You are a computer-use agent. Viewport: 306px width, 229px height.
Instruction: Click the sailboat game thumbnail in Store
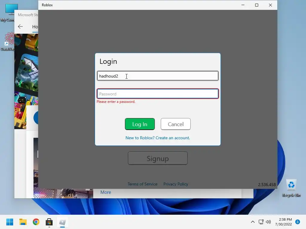tap(27, 72)
